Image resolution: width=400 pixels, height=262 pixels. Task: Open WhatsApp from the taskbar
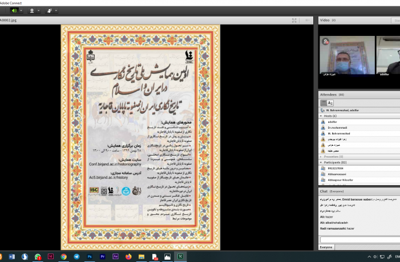click(38, 257)
